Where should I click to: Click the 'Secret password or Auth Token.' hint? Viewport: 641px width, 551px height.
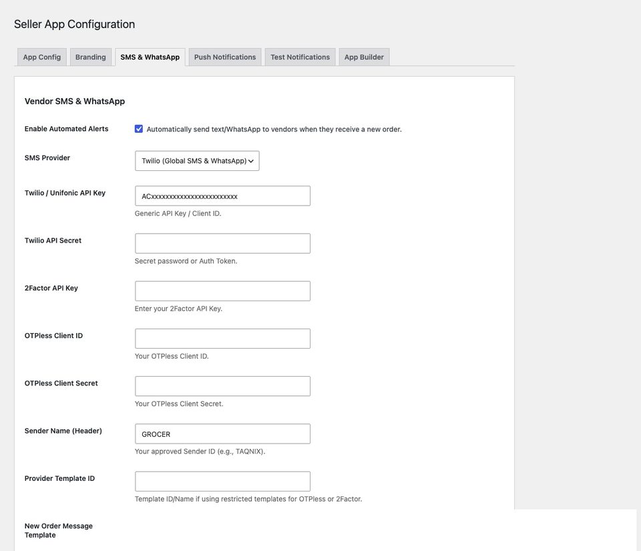(x=186, y=261)
